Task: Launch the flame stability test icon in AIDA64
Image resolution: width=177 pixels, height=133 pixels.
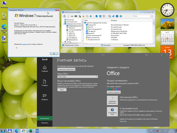Action: 84,16
